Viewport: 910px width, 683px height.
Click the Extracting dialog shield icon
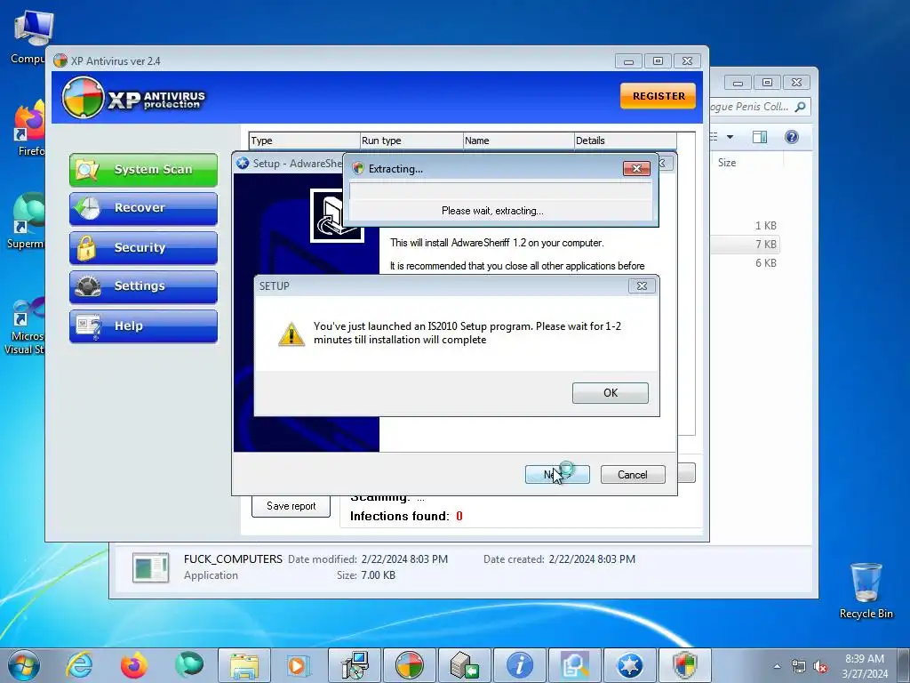tap(358, 168)
